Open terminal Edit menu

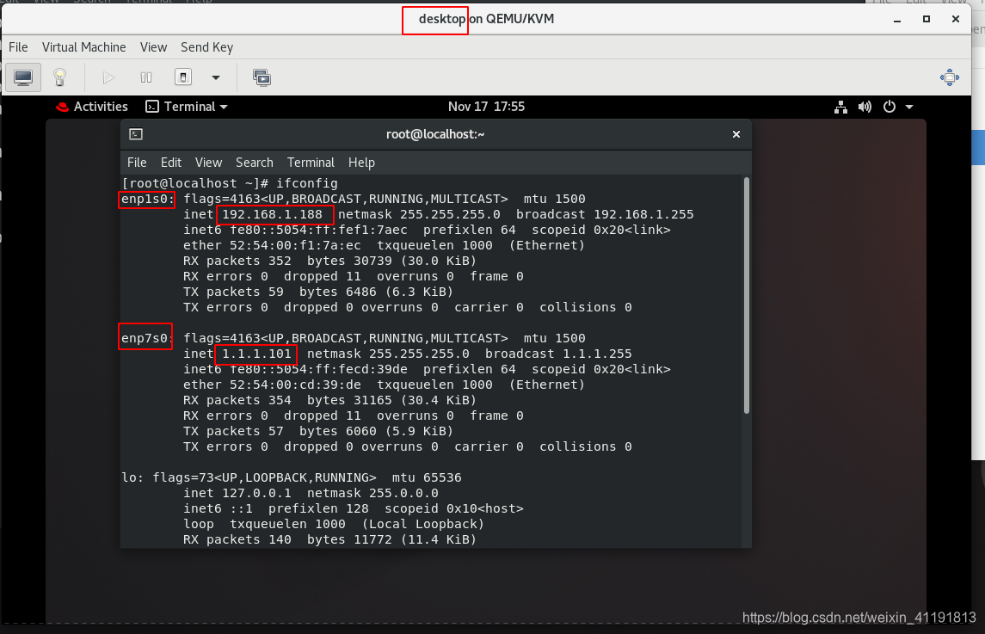point(171,162)
